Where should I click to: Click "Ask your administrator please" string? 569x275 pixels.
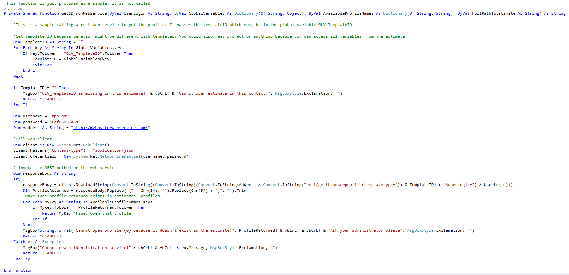pyautogui.click(x=365, y=230)
